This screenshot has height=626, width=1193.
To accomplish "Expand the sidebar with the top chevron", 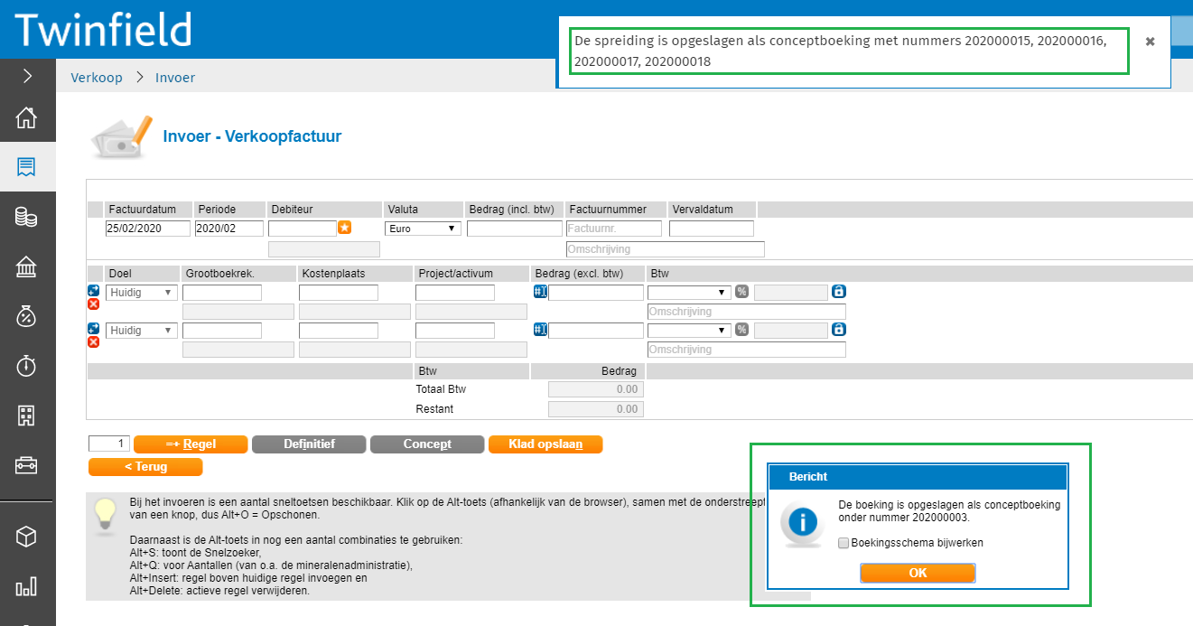I will [x=27, y=76].
